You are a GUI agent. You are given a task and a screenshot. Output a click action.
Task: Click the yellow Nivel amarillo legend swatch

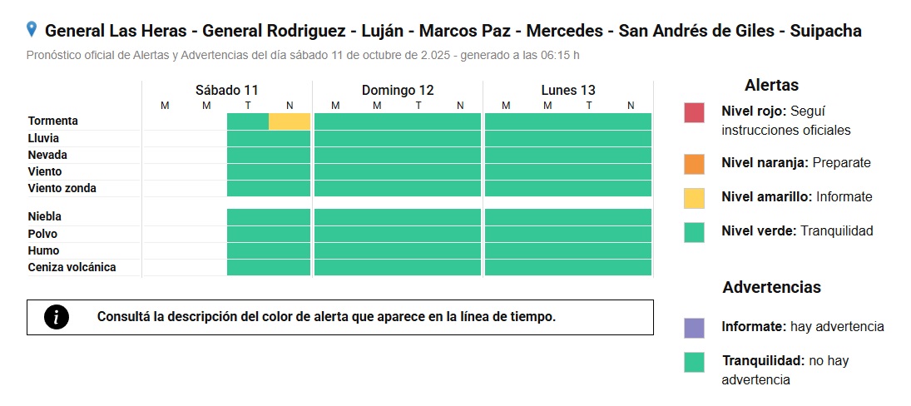pyautogui.click(x=694, y=197)
